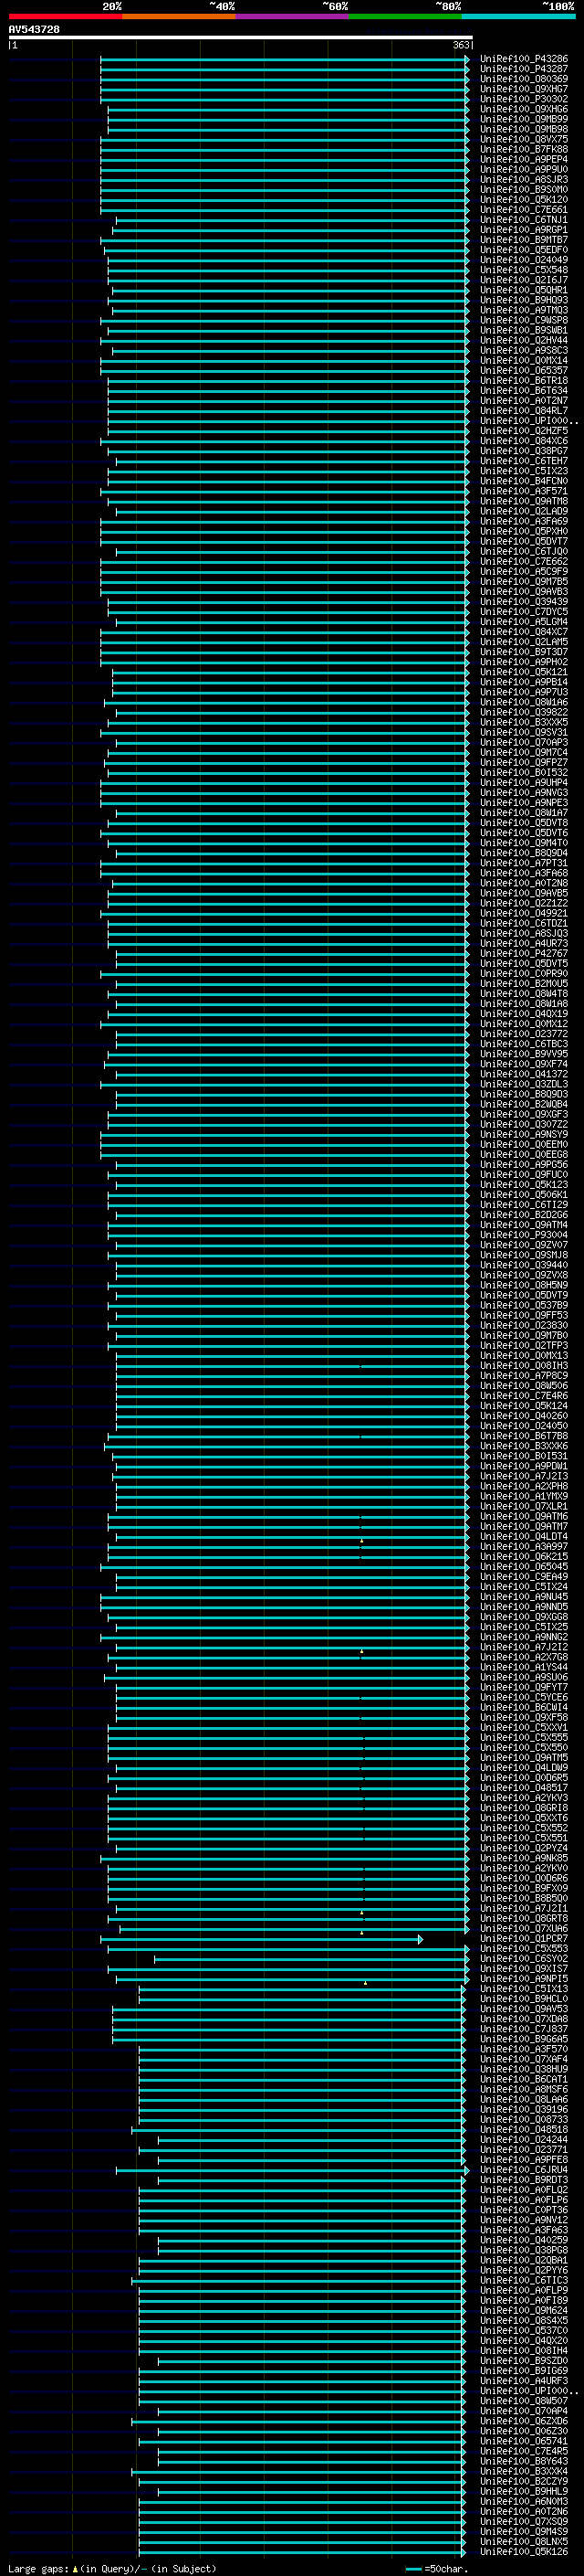Screen dimensions: 584x2576
Task: Select hit label UniRef100_Q38PG7
Action: click(523, 451)
